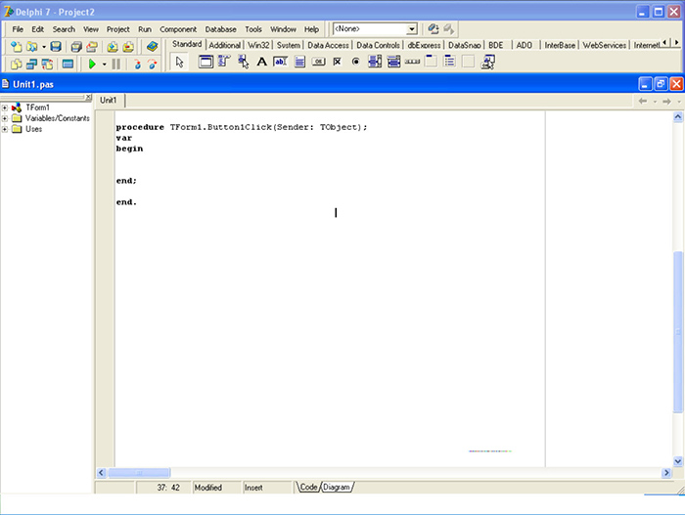Viewport: 685px width, 515px height.
Task: Click vertical scrollbar down arrow
Action: [677, 461]
